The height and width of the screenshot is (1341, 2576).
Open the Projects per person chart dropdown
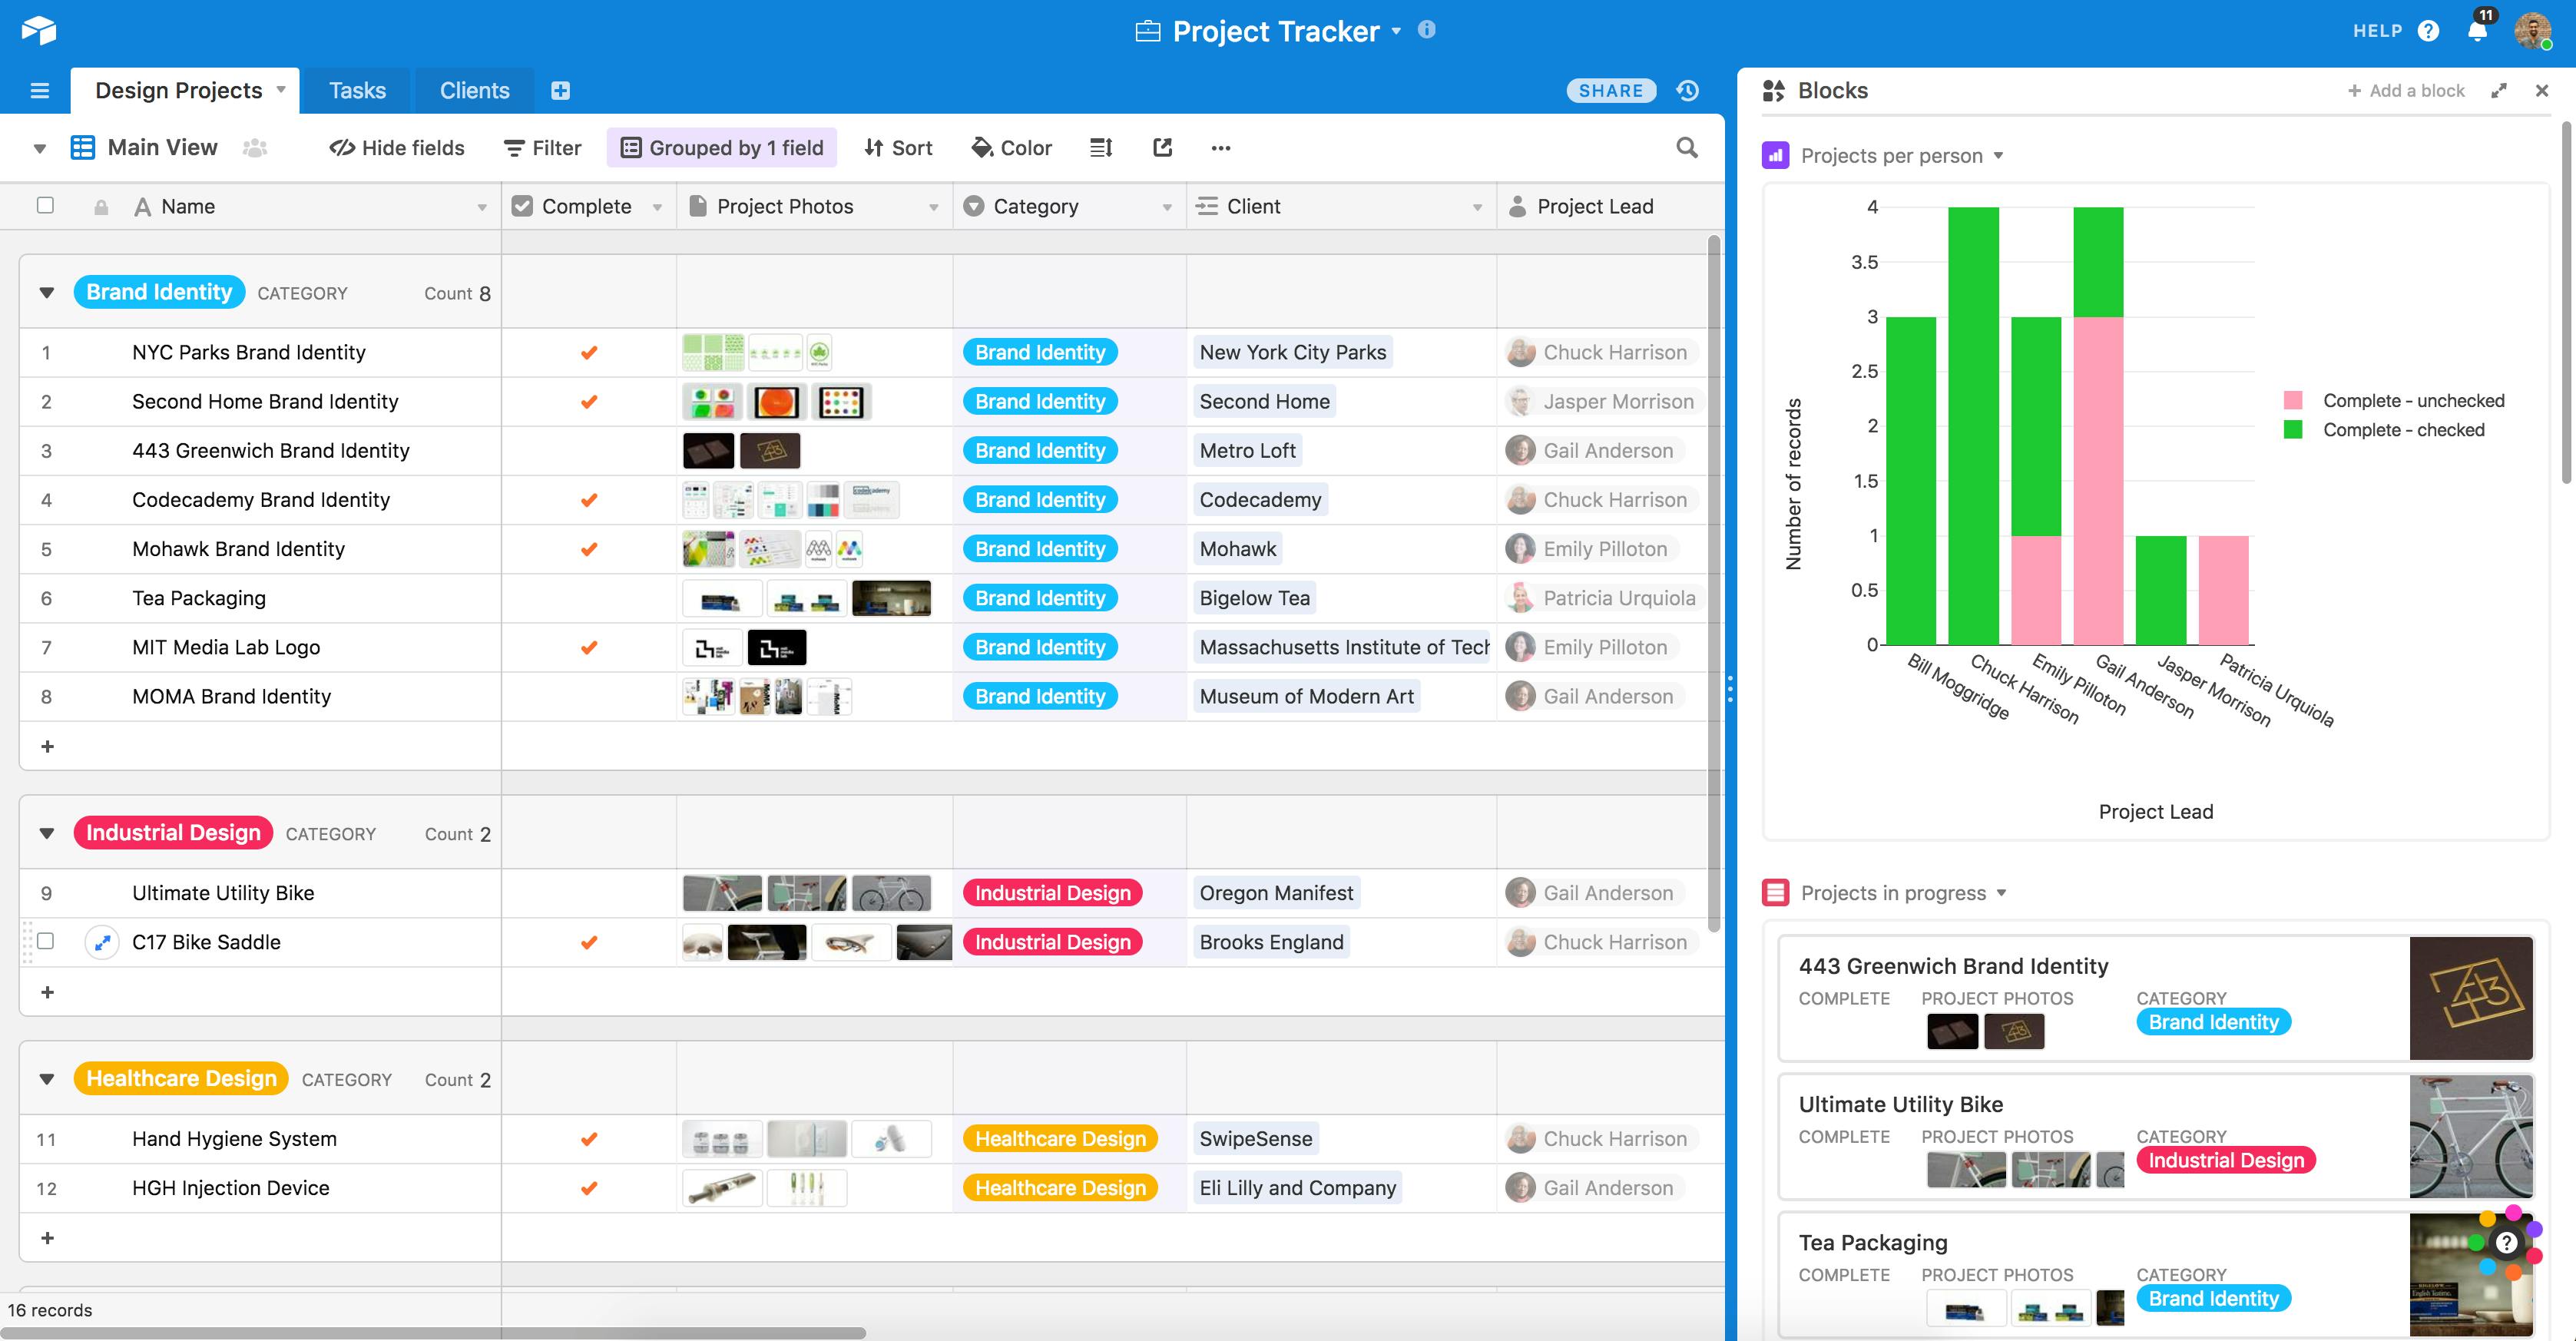(x=1998, y=155)
